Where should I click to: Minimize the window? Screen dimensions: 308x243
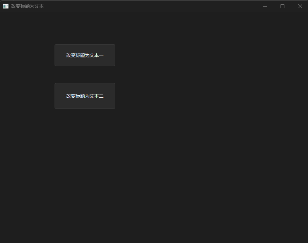point(265,6)
